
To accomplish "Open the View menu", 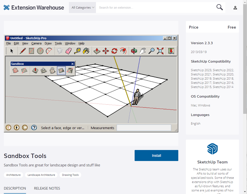I will tap(25, 43).
